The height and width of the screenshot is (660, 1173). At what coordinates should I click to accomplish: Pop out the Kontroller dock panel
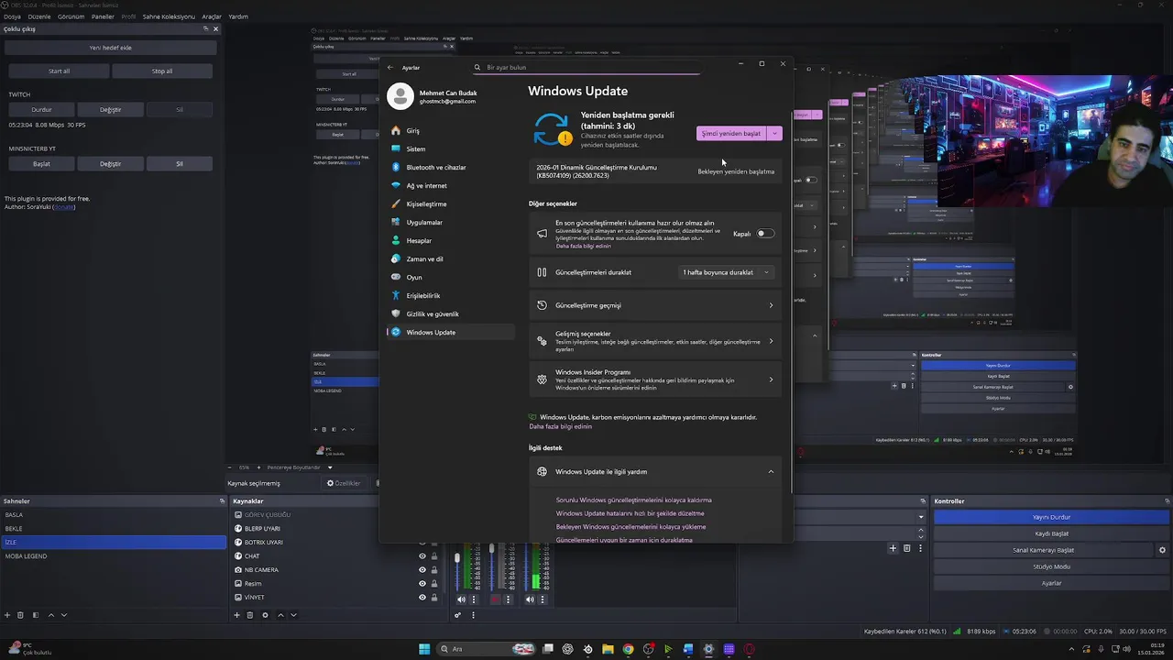[x=1167, y=501]
